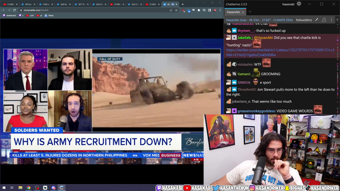Open a new Chrome tab with plus
The image size is (340, 191).
pyautogui.click(x=183, y=4)
